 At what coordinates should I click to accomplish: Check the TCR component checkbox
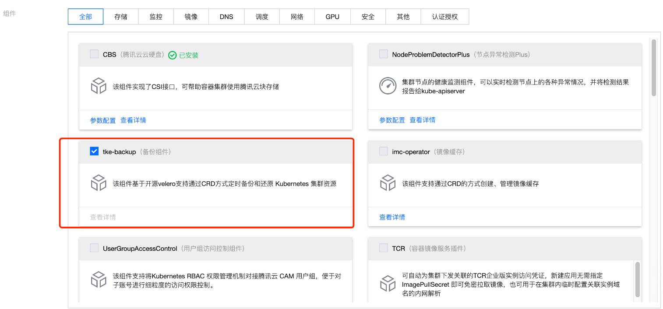click(384, 248)
